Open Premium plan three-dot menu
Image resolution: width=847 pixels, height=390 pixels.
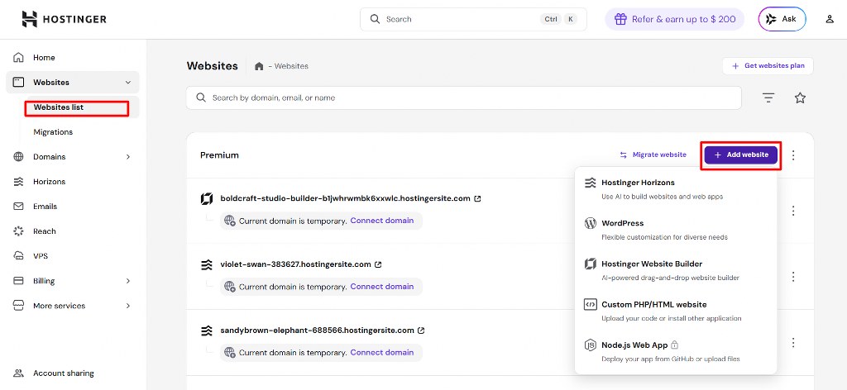(793, 155)
